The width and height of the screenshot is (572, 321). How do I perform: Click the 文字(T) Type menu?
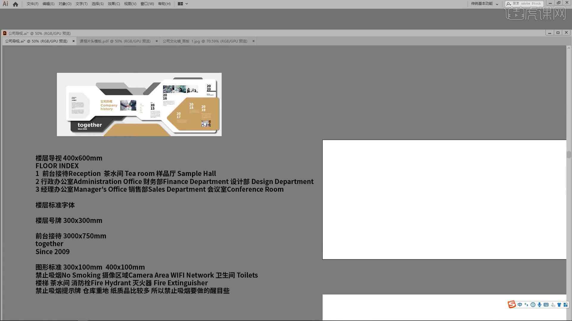(x=80, y=4)
